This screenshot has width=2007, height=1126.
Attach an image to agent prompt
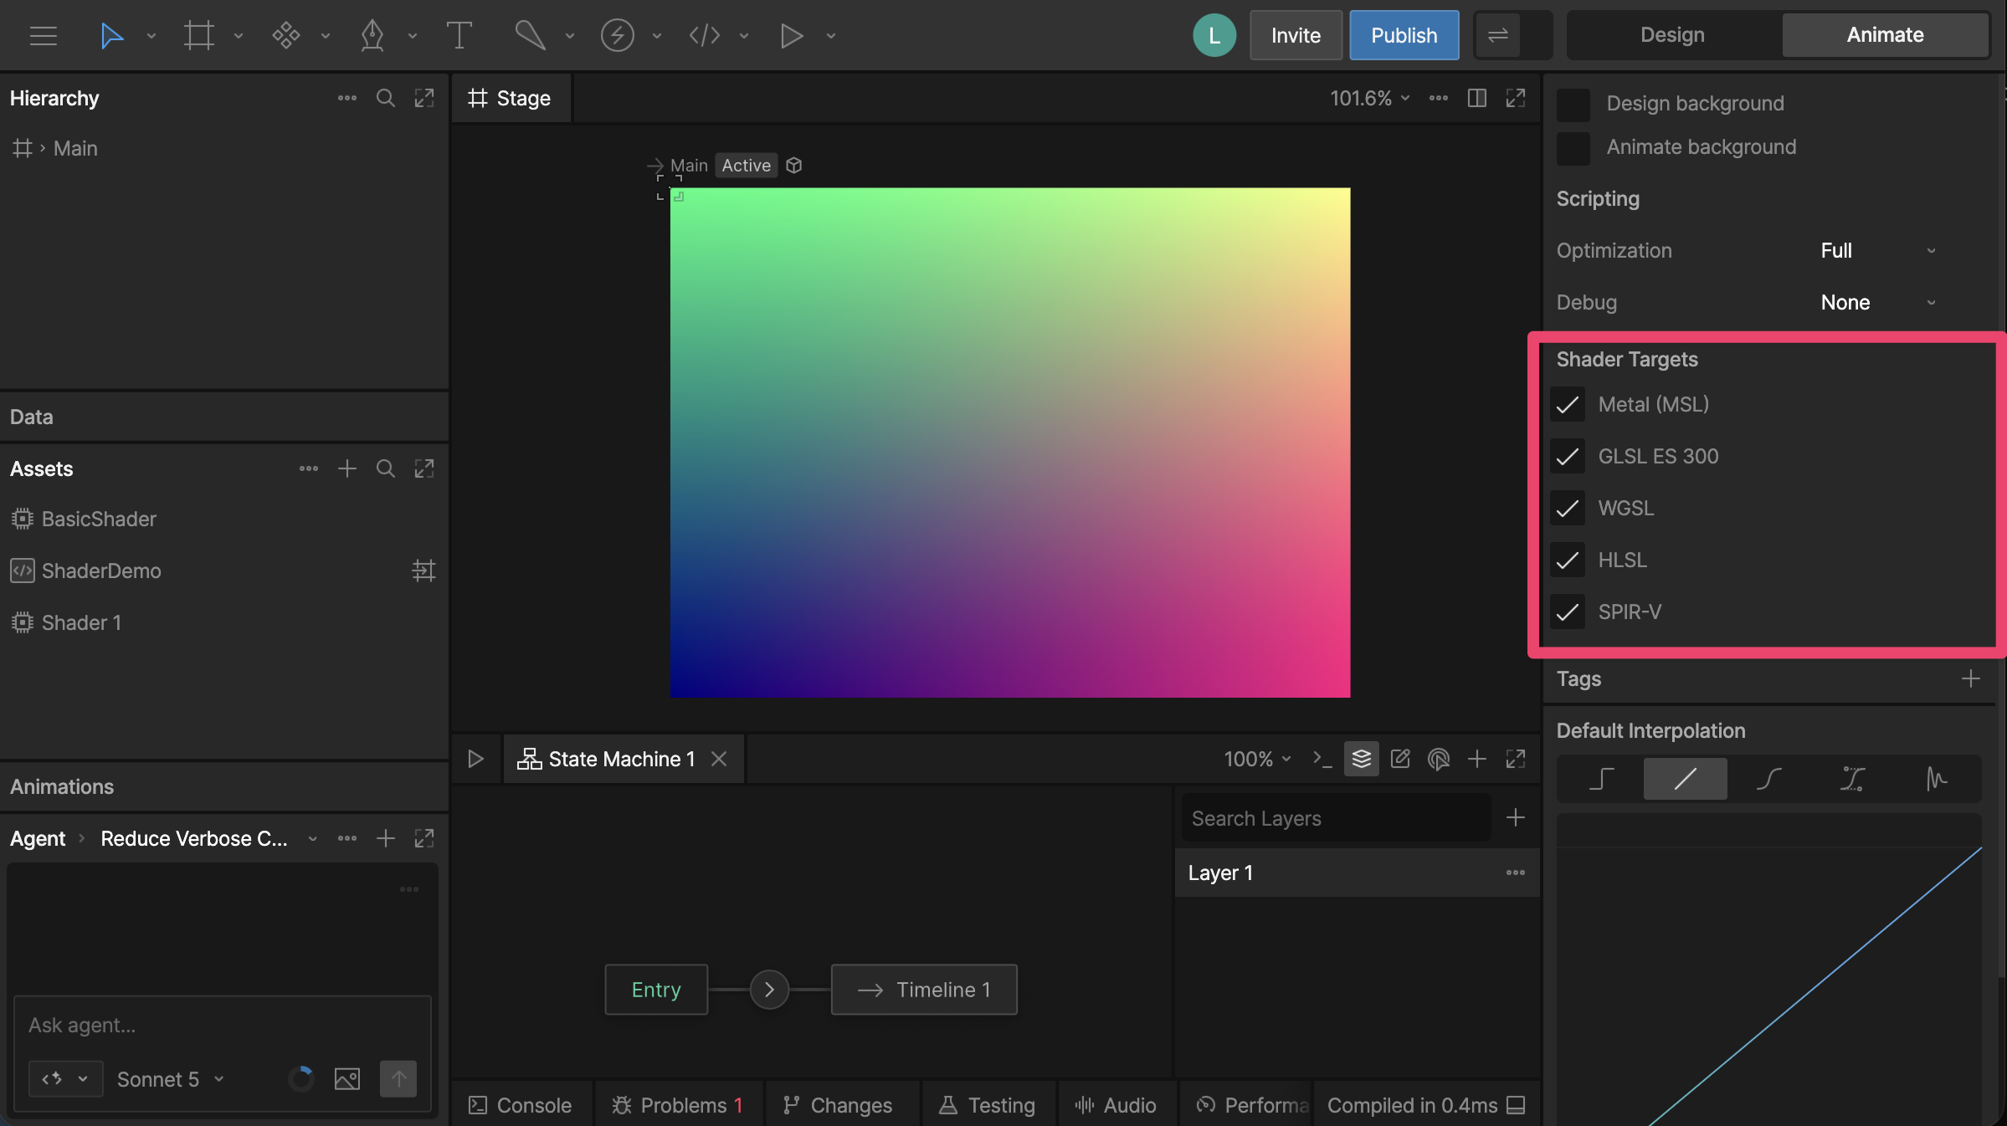(347, 1078)
